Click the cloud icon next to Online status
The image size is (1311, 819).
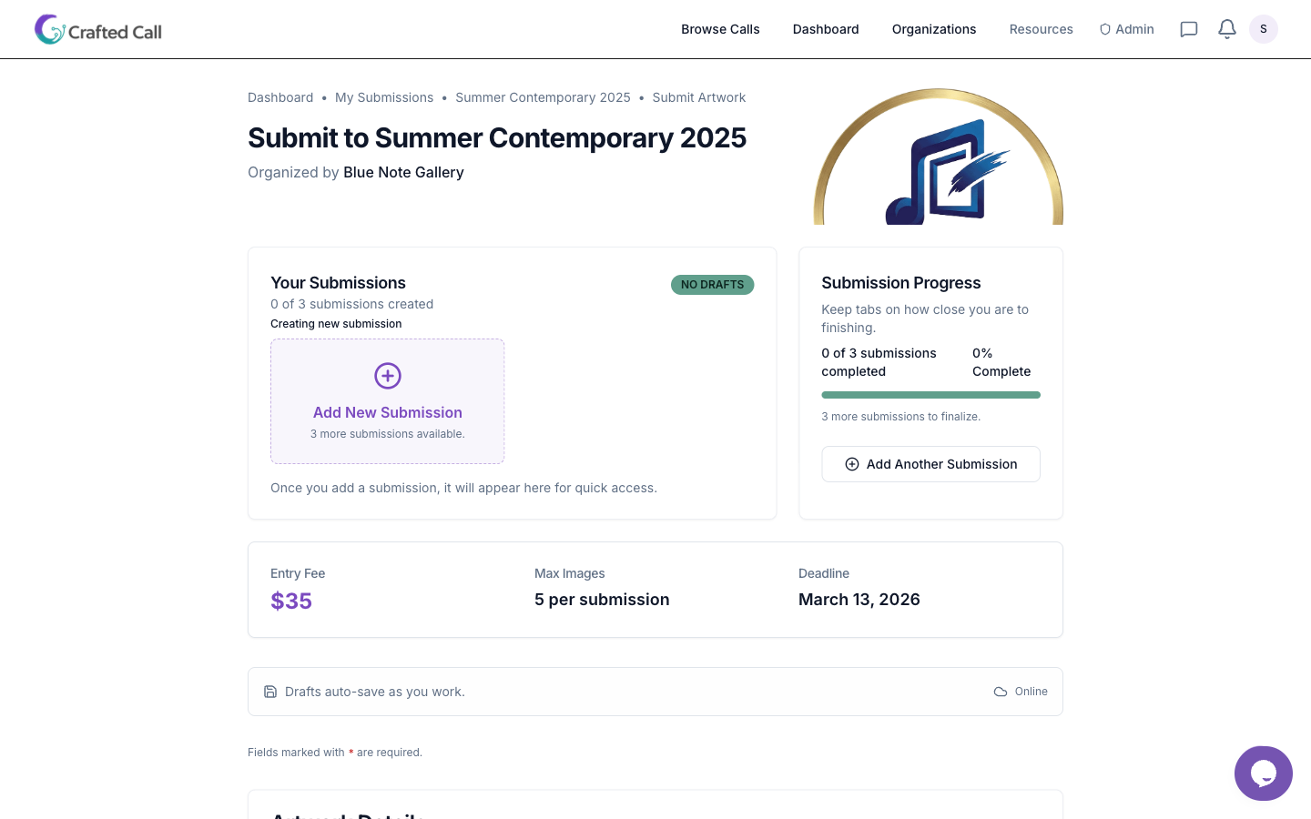(1000, 692)
